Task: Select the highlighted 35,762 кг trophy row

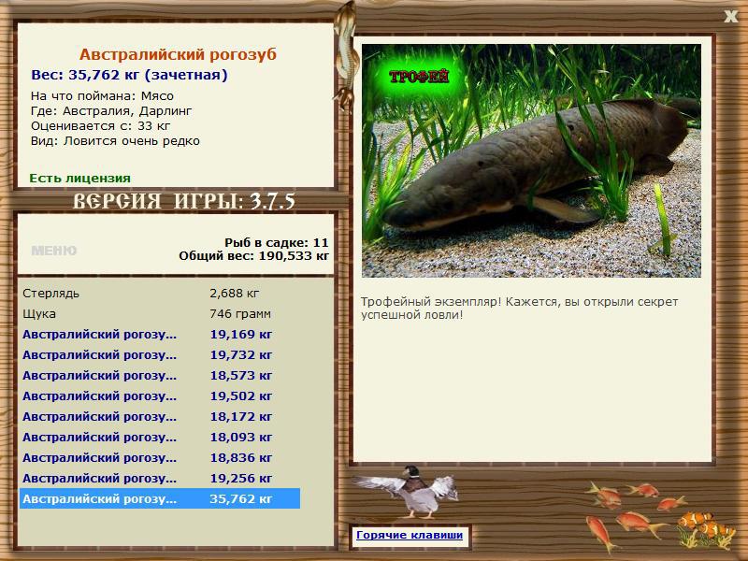Action: click(x=160, y=498)
